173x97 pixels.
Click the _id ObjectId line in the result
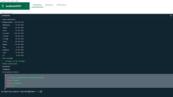point(25,78)
